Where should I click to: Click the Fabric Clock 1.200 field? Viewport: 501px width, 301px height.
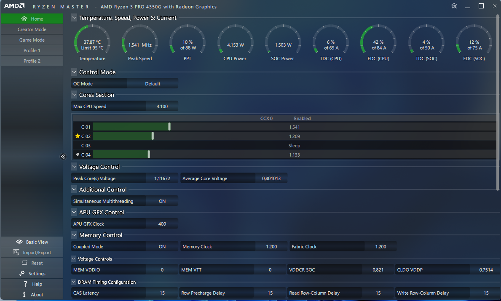(x=380, y=246)
